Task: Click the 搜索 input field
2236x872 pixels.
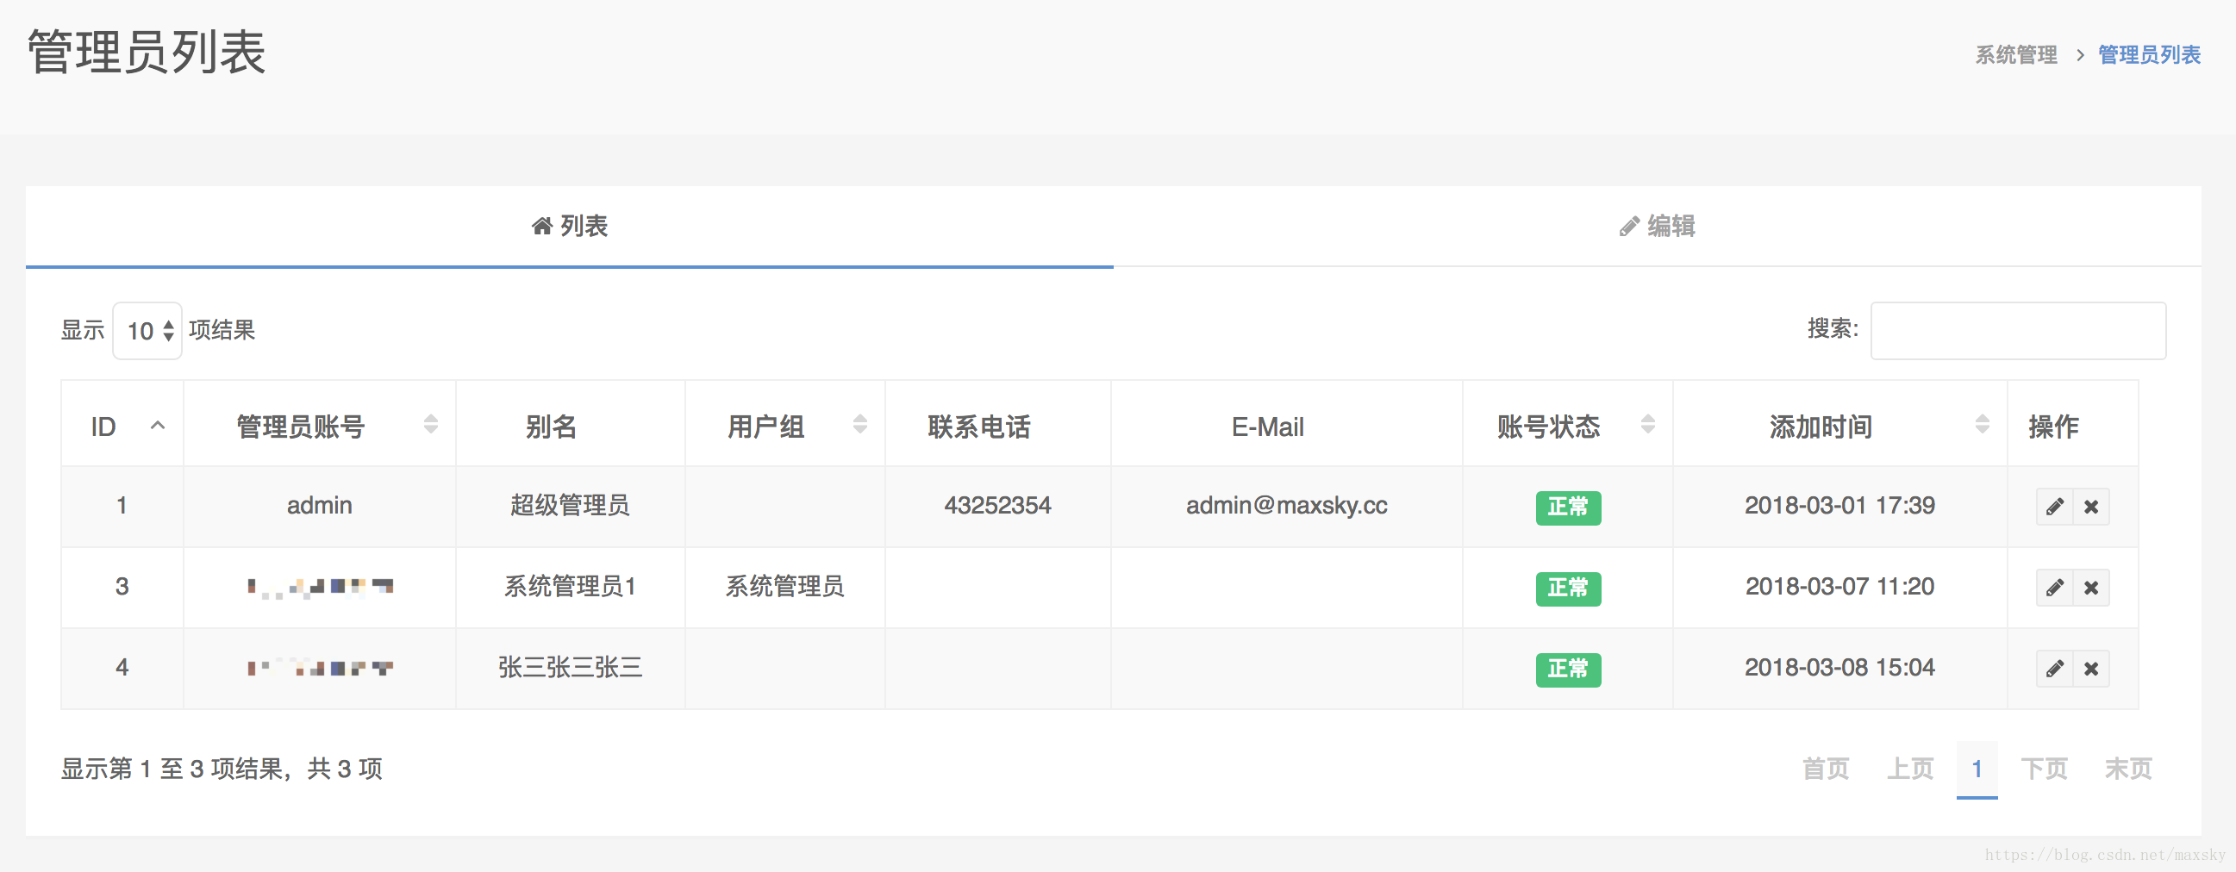Action: (x=2018, y=331)
